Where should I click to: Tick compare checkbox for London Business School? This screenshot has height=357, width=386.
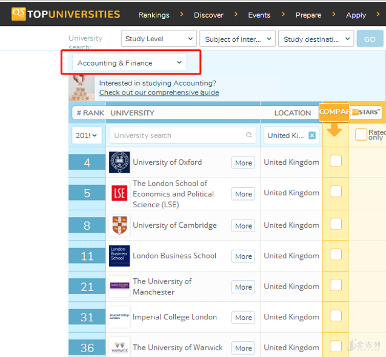point(336,255)
